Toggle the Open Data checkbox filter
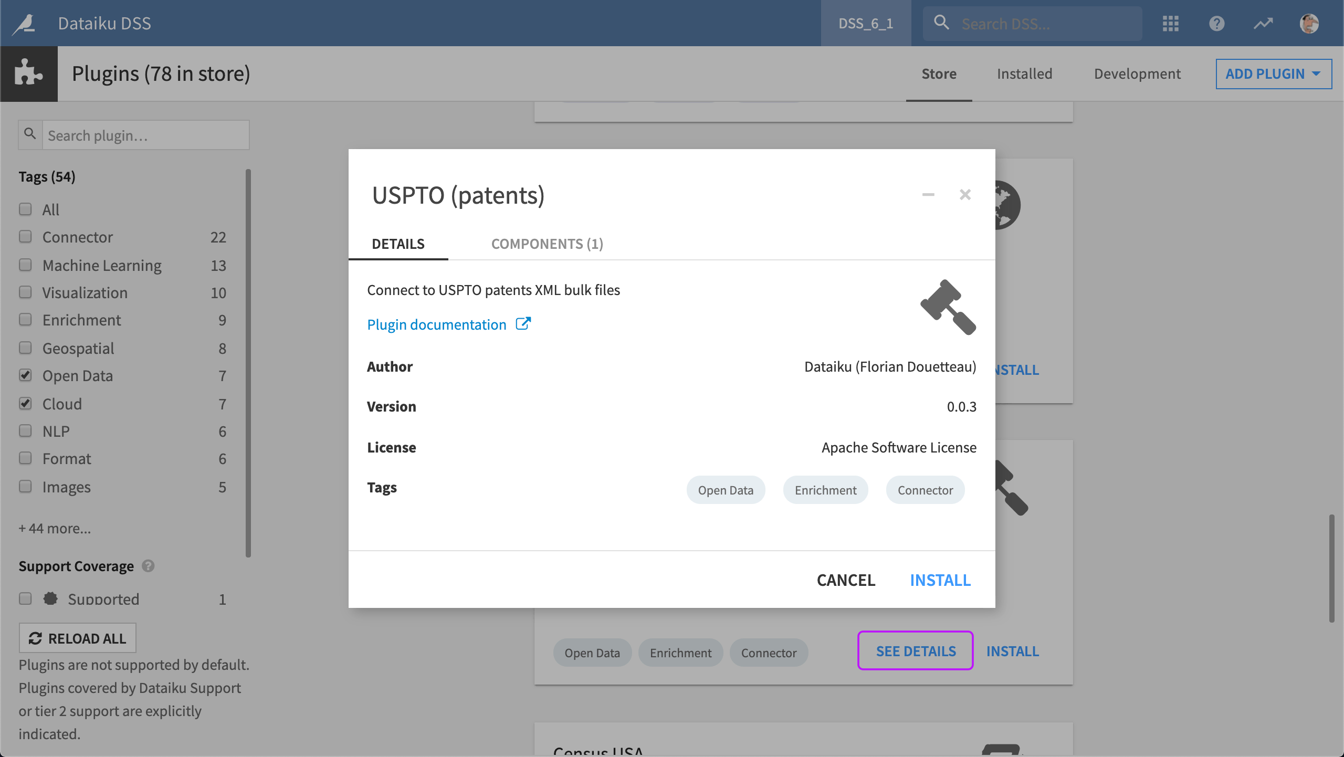Screen dimensions: 1344x757 [x=25, y=375]
